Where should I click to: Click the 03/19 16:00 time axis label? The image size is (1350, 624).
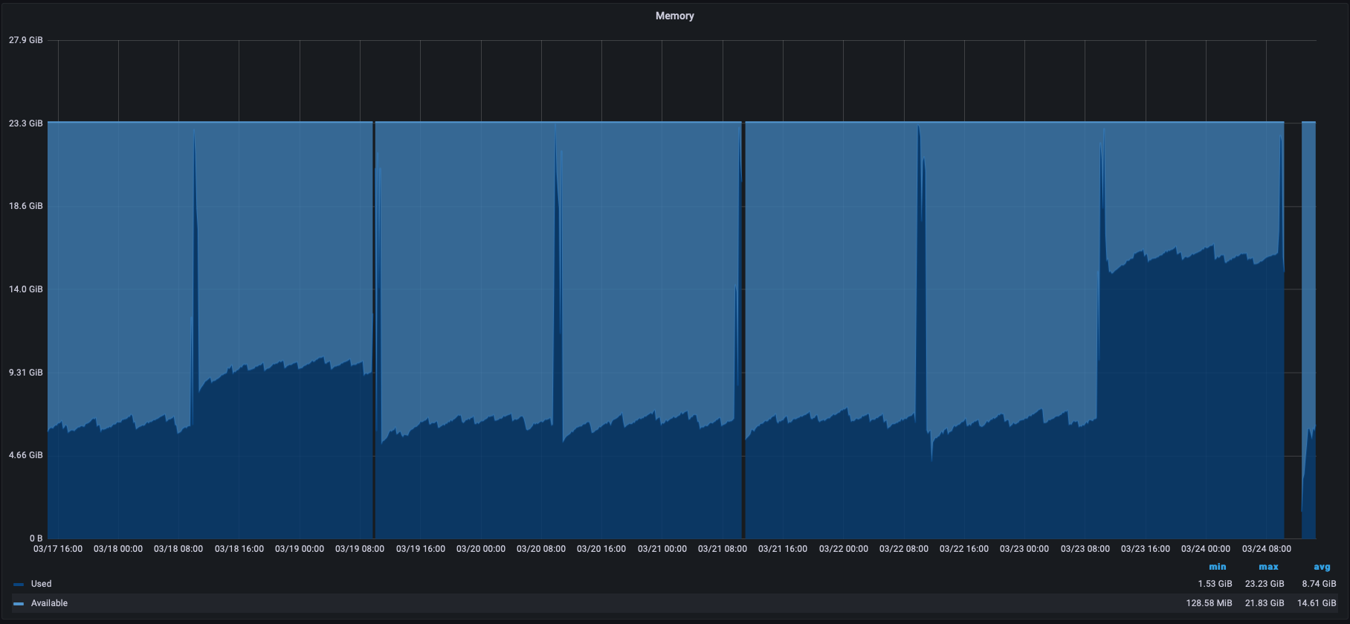click(x=421, y=549)
